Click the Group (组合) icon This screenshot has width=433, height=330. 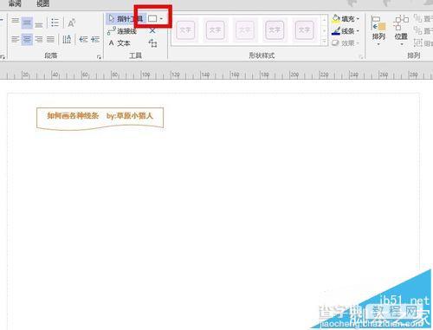coord(417,43)
